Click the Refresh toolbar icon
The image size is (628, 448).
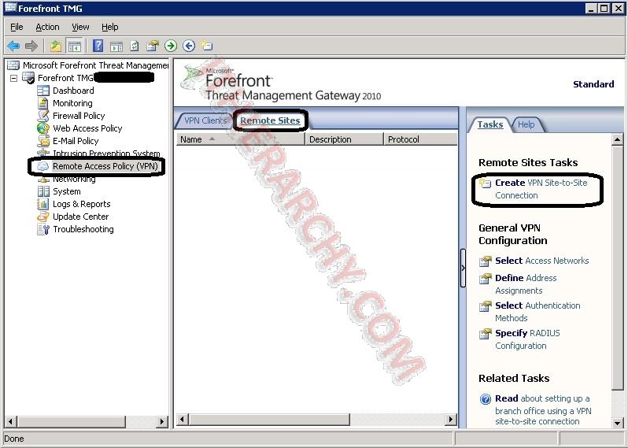click(x=134, y=46)
